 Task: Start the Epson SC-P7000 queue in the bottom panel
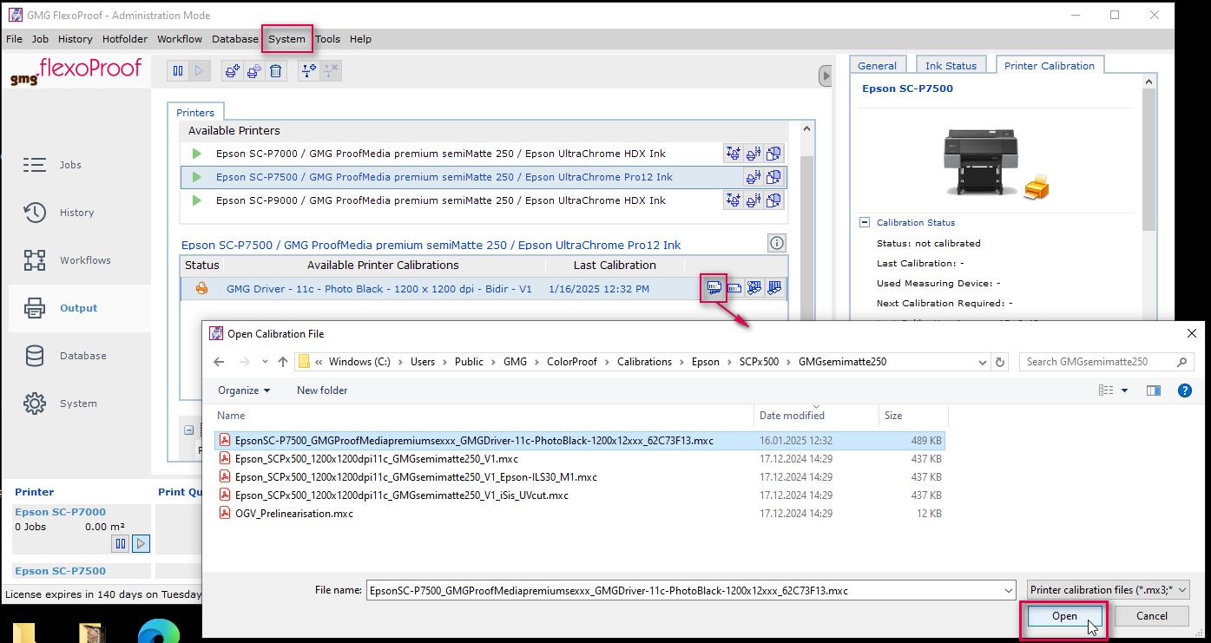pyautogui.click(x=142, y=544)
